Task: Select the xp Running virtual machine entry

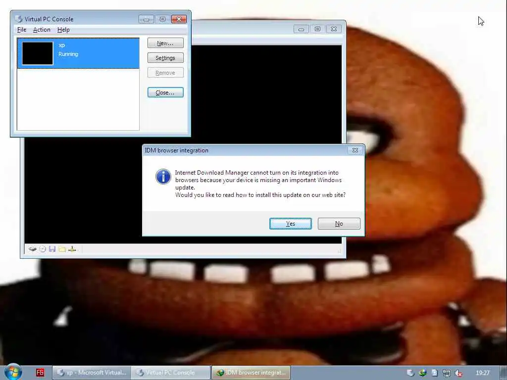Action: coord(78,53)
